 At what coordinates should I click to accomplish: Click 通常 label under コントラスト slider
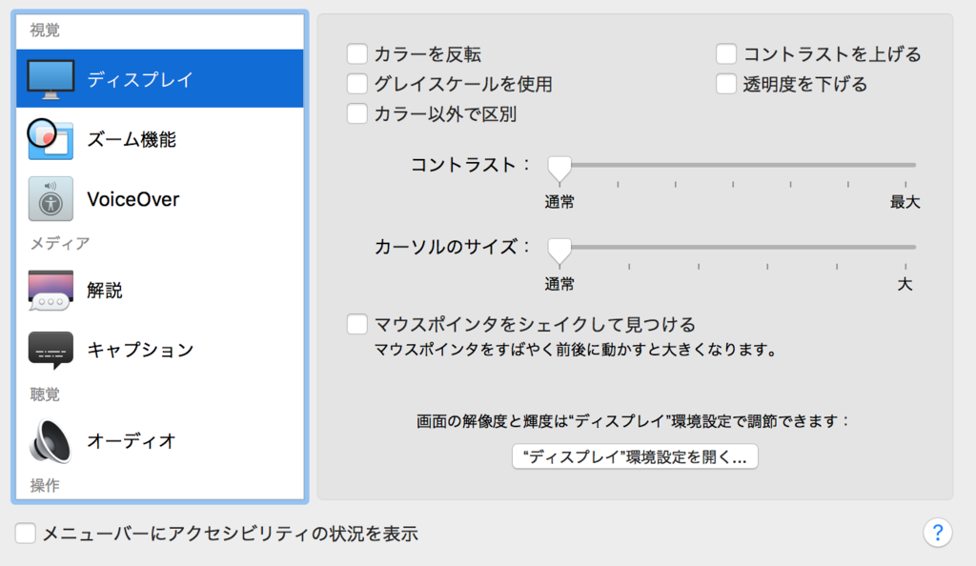(x=559, y=202)
